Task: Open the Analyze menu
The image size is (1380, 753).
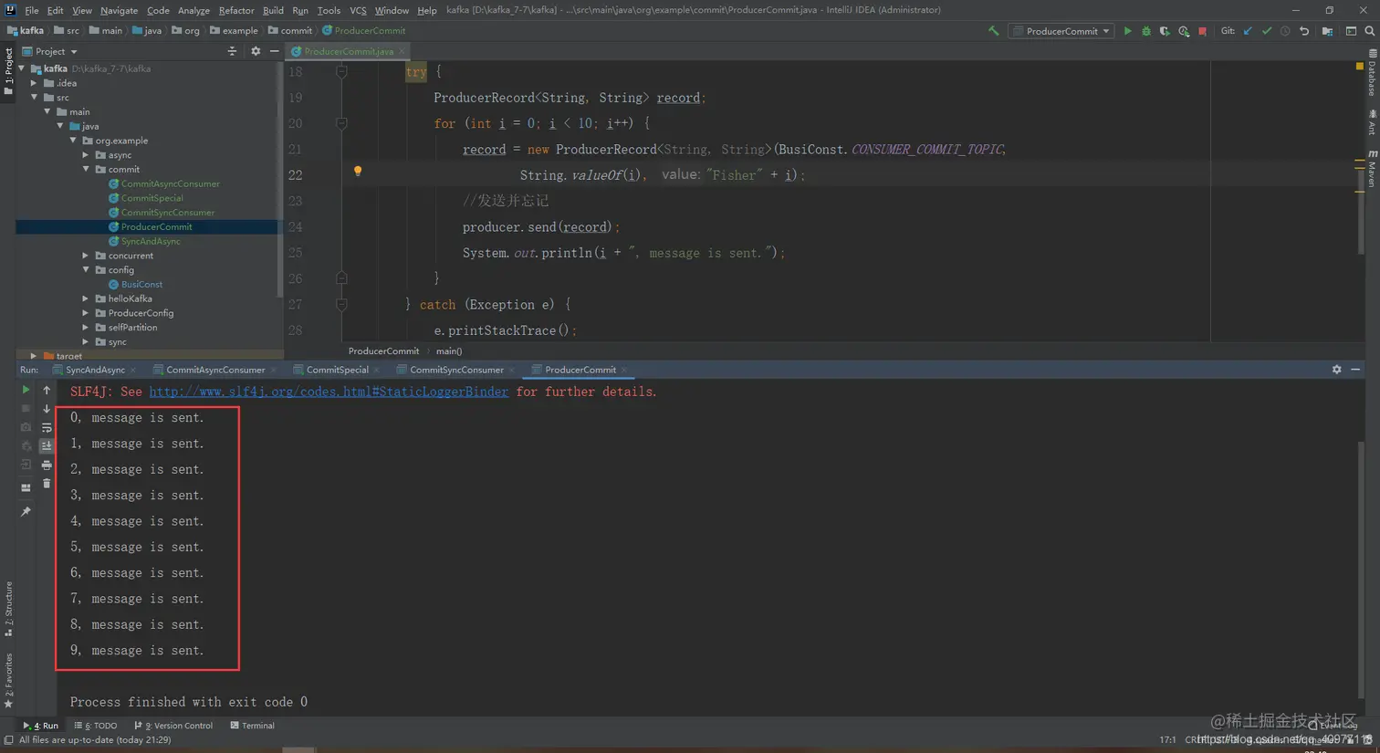Action: coord(193,10)
